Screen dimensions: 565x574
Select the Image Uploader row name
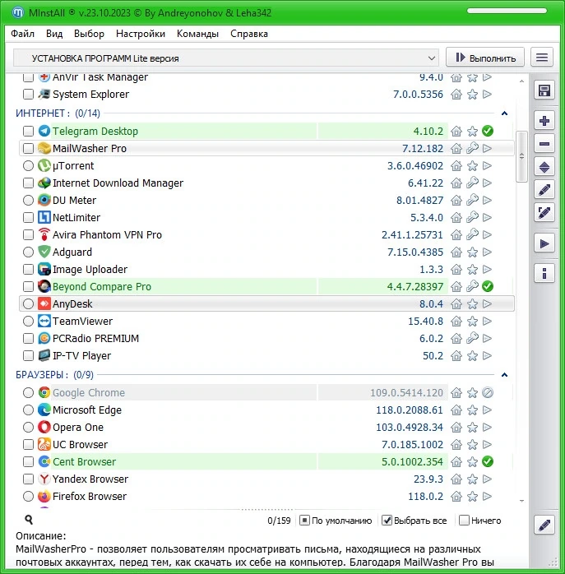coord(90,270)
